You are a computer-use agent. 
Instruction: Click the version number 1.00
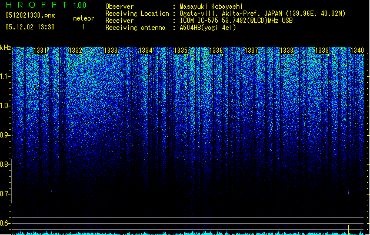point(79,5)
